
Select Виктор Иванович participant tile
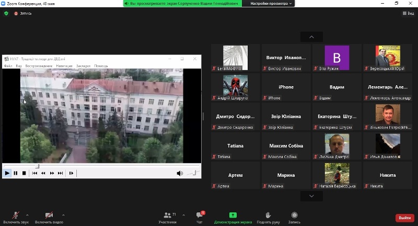tap(286, 58)
